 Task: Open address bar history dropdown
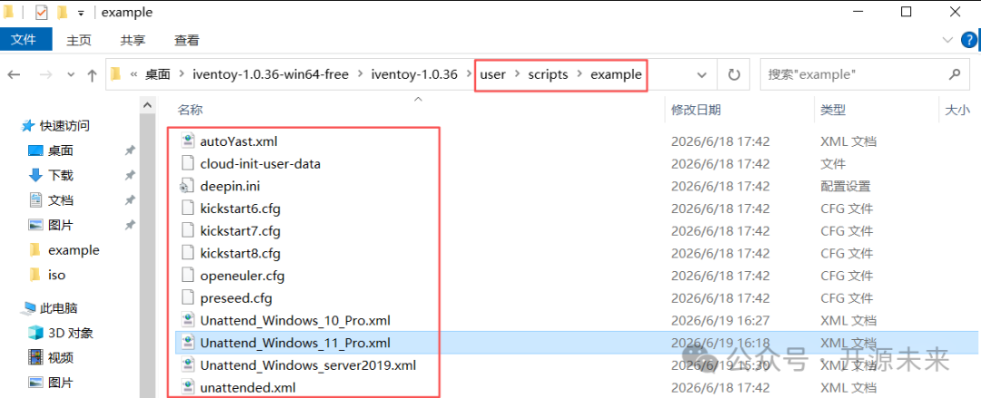point(700,75)
